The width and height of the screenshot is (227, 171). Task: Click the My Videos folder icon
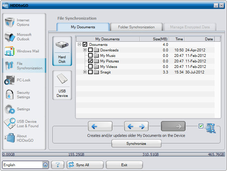(96, 67)
